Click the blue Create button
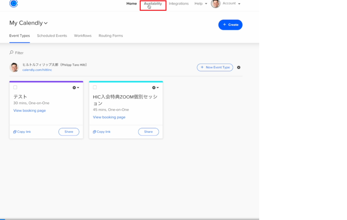This screenshot has height=220, width=347. point(230,25)
